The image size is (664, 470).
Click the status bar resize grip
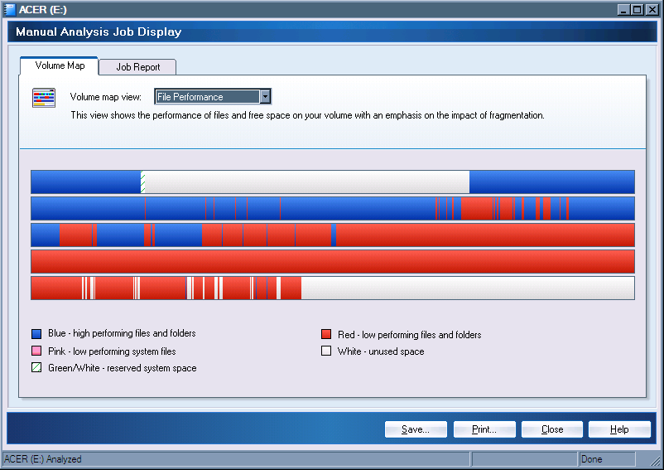click(x=656, y=462)
